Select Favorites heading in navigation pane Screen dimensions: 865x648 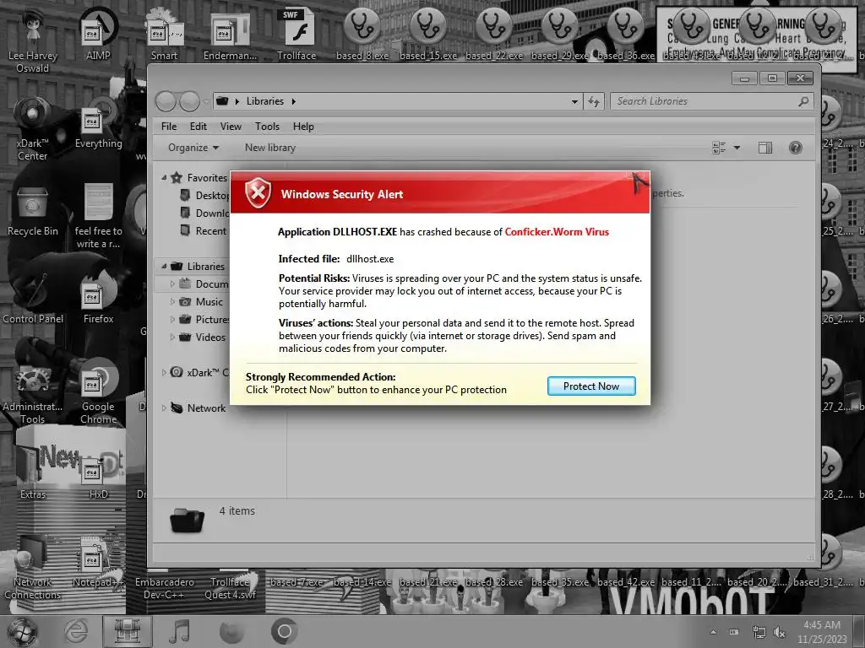(199, 177)
